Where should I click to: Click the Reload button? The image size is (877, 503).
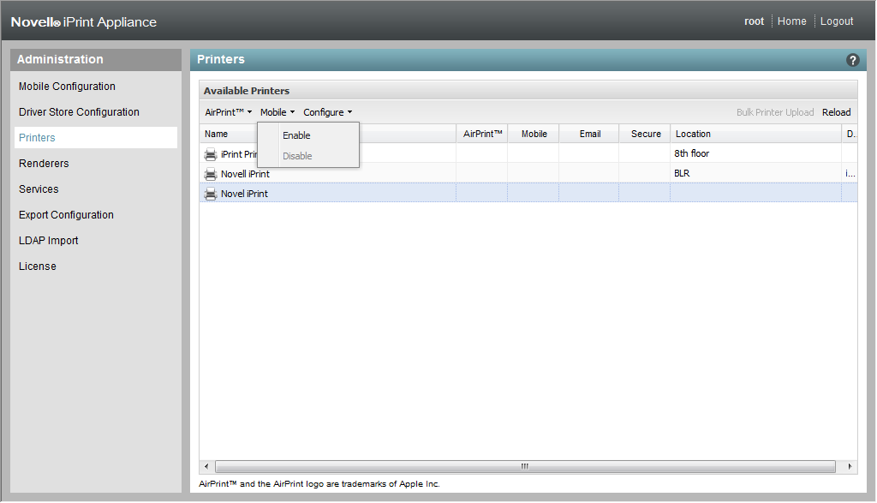click(836, 112)
